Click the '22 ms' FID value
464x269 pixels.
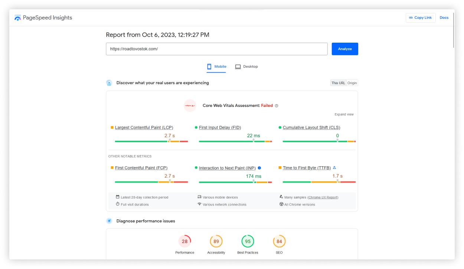coord(254,136)
